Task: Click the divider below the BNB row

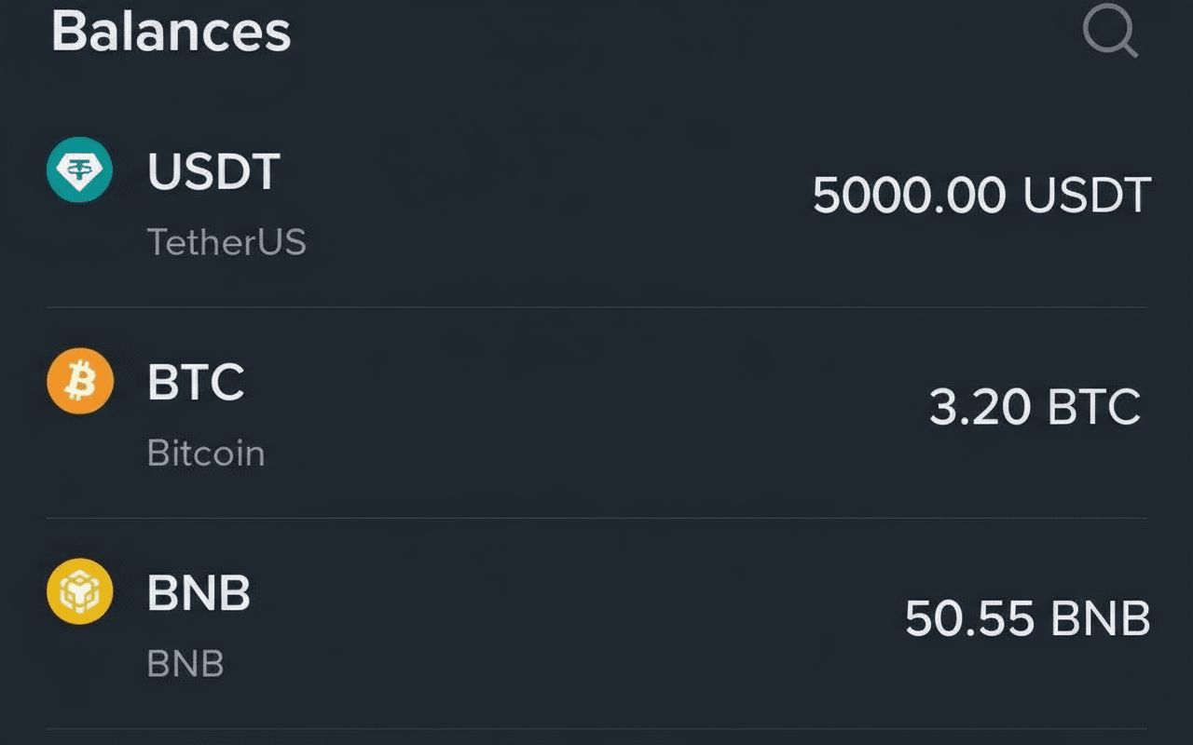Action: coord(596,728)
